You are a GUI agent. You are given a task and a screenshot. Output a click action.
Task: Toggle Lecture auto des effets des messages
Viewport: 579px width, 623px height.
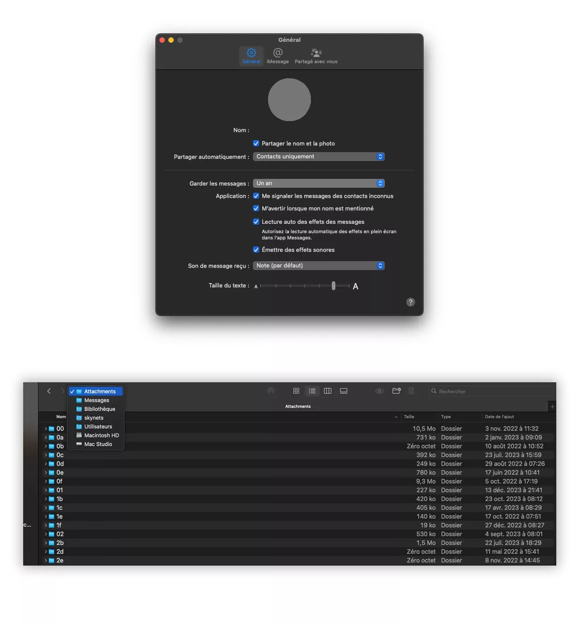(x=256, y=222)
